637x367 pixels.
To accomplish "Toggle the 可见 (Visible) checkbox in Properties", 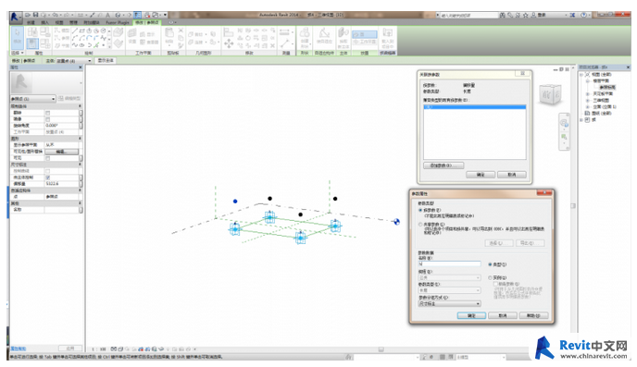I will [47, 158].
